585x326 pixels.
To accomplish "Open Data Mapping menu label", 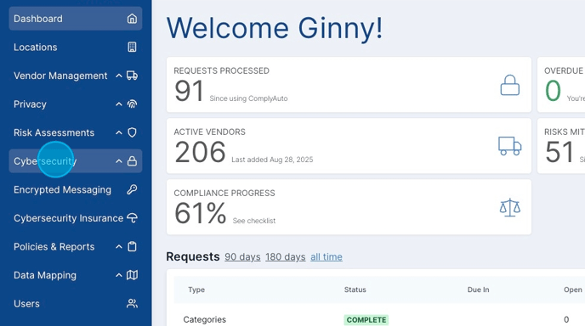I will [x=45, y=275].
